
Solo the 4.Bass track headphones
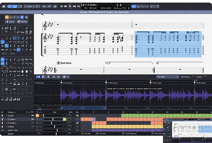click(x=41, y=127)
